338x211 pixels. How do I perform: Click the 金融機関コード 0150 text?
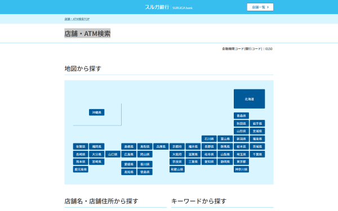[247, 49]
